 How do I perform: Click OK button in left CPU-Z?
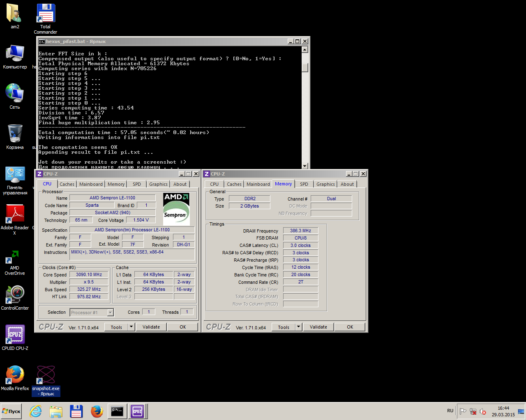click(183, 327)
